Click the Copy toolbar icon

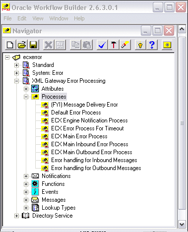click(75, 45)
